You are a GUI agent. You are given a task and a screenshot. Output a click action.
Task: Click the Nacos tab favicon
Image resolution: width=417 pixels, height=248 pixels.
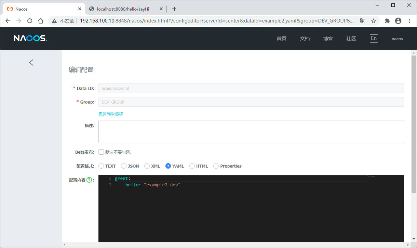[10, 9]
